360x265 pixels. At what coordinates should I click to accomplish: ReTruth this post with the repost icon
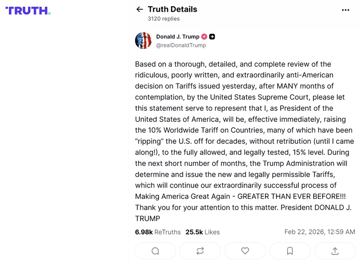[x=200, y=251]
